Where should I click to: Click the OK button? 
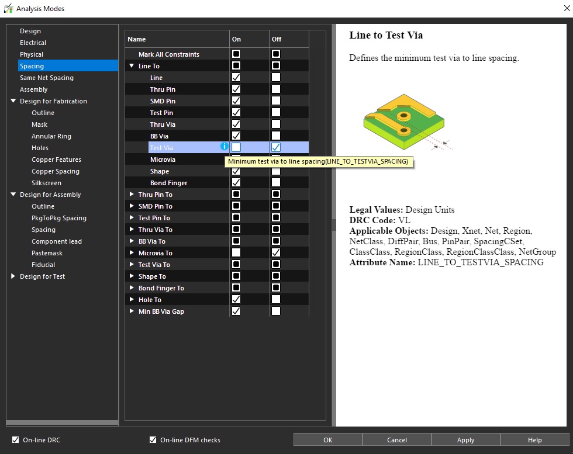point(327,440)
